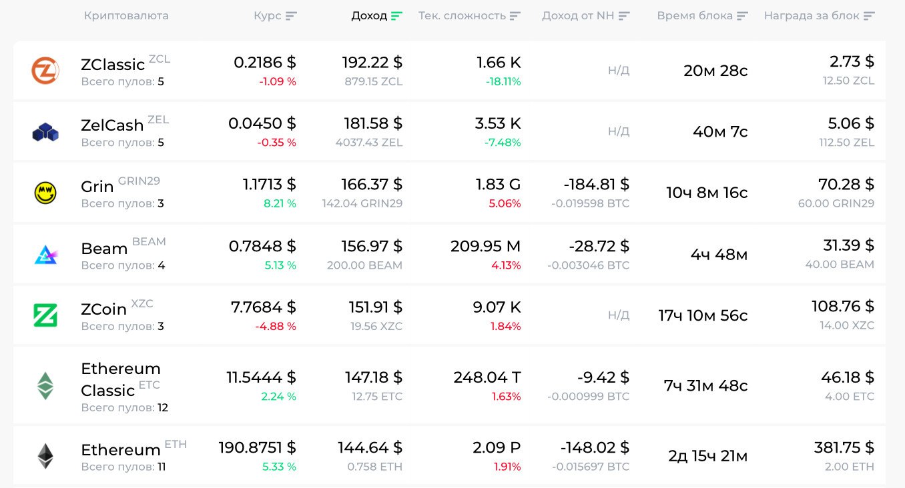Open the Grin coin name link

[x=97, y=187]
